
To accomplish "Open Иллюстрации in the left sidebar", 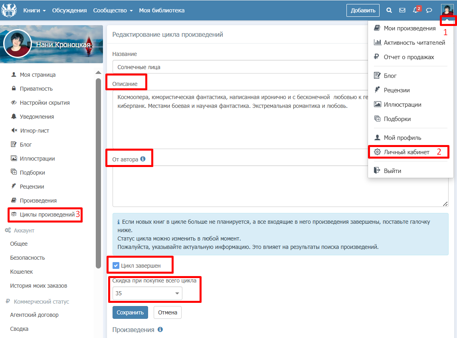I will [x=37, y=158].
